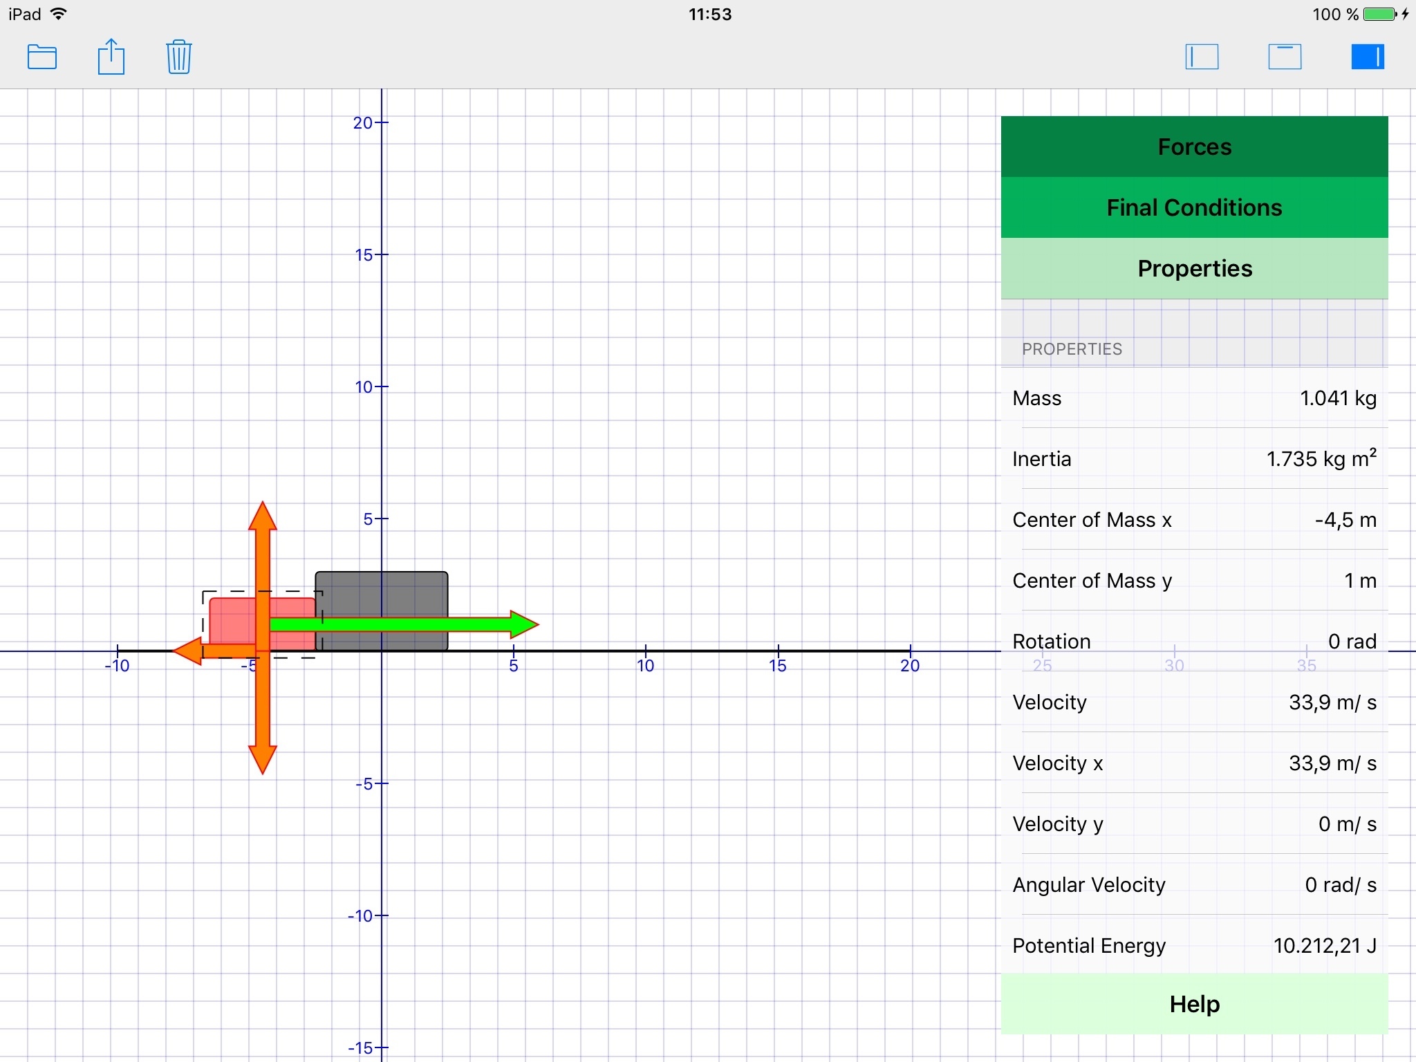Open the files folder icon

42,57
